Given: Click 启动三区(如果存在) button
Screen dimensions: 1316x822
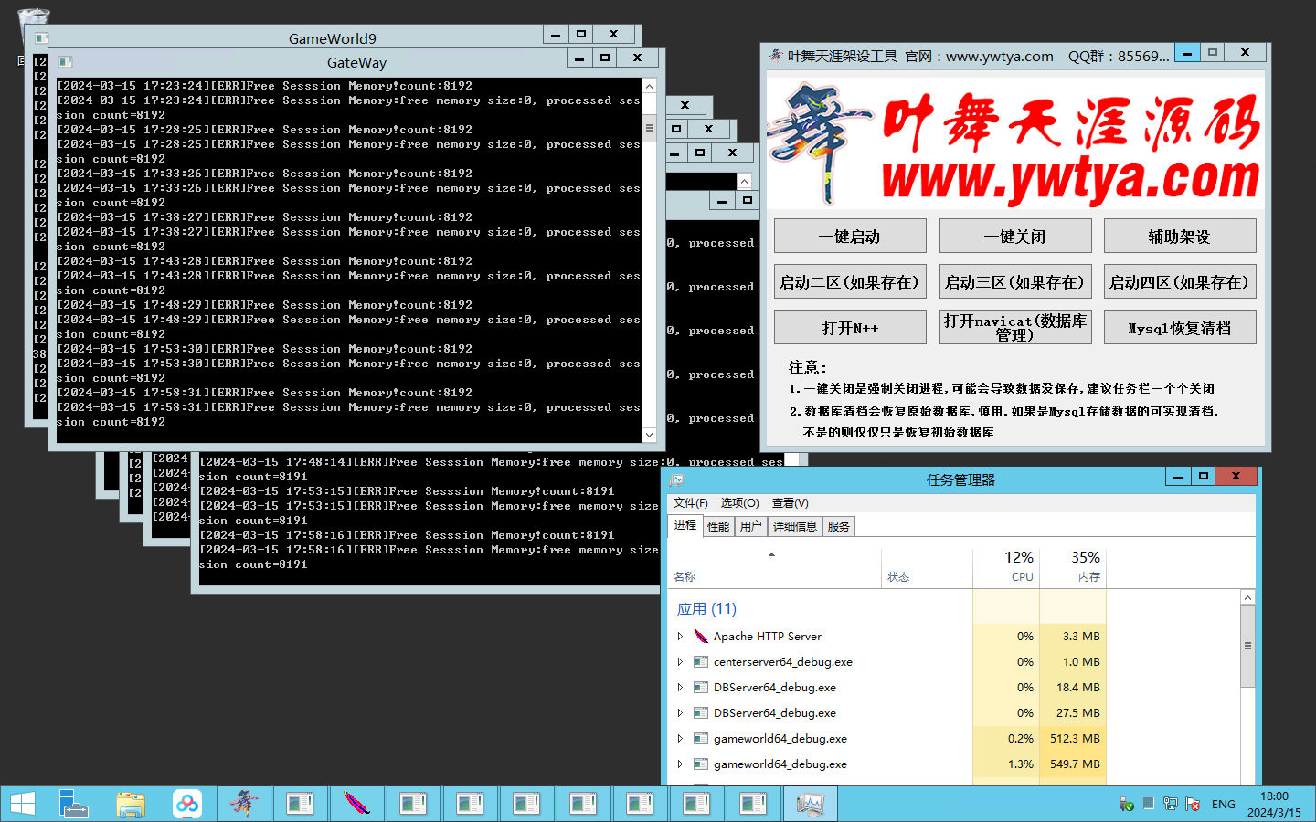Looking at the screenshot, I should [1015, 282].
